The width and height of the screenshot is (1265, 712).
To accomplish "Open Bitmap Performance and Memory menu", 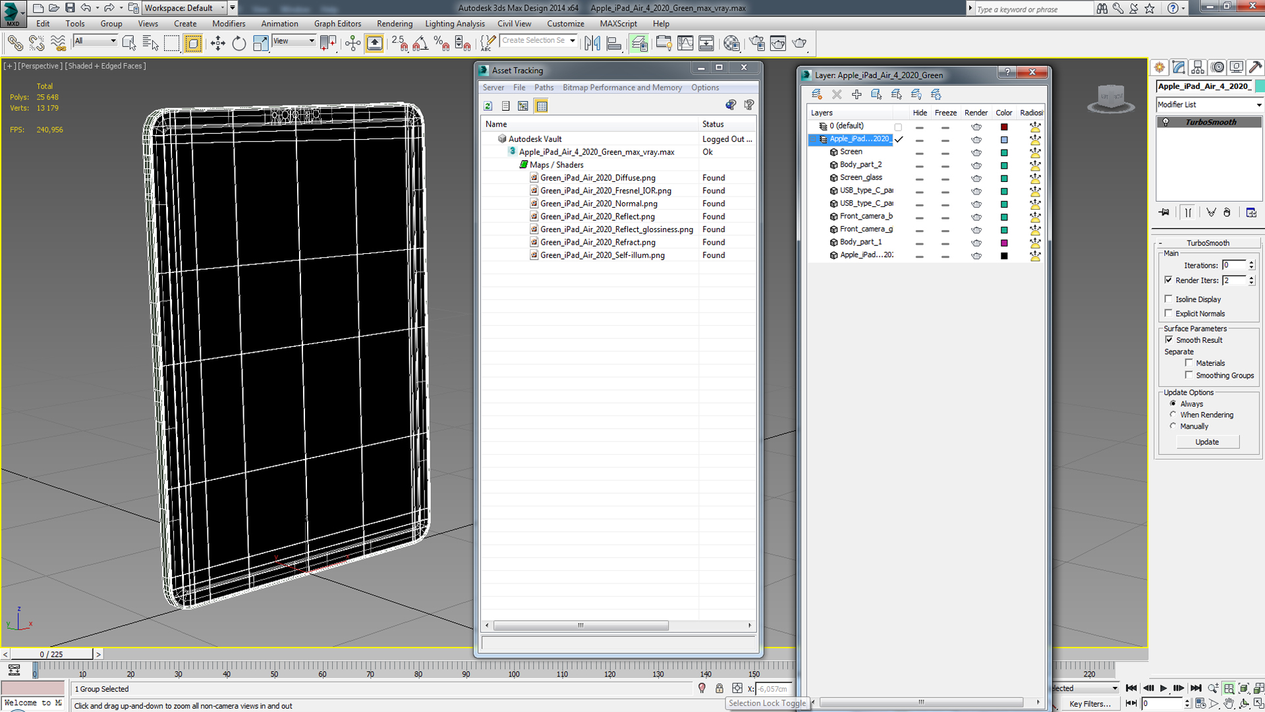I will pyautogui.click(x=622, y=88).
